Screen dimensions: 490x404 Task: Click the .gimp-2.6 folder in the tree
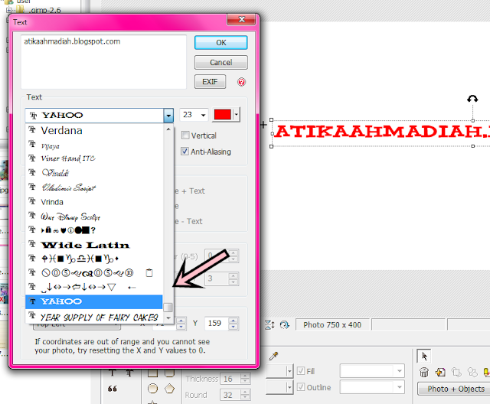(x=46, y=10)
